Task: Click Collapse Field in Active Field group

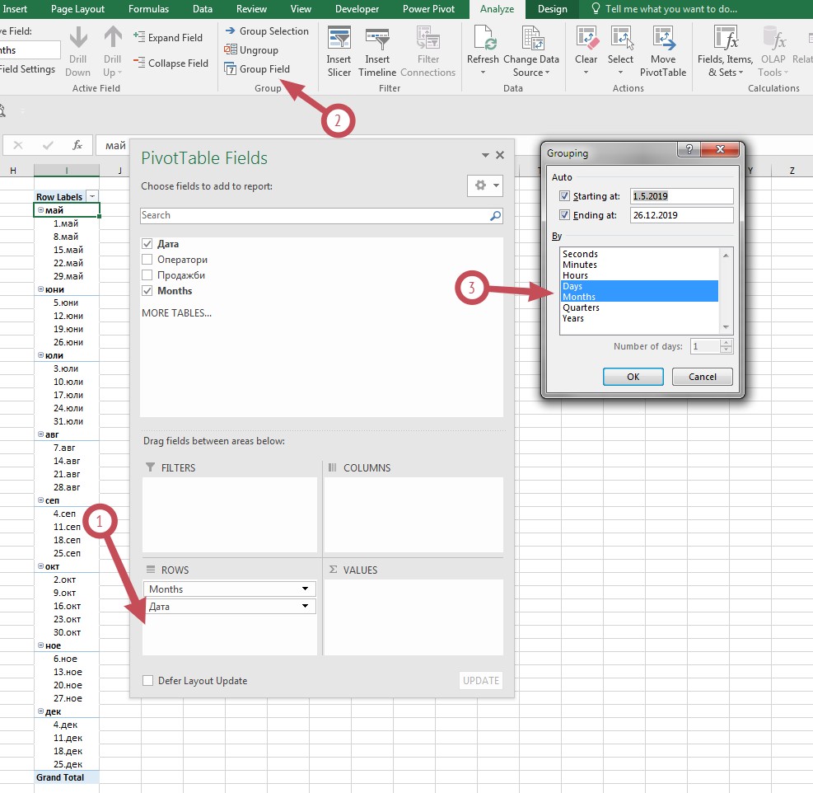Action: coord(171,63)
